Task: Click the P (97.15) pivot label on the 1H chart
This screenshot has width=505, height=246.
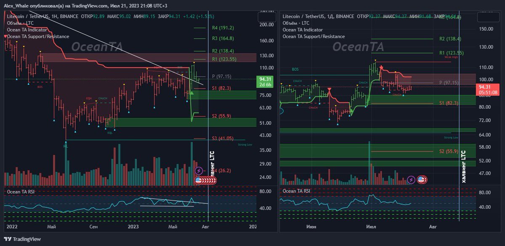Action: 223,76
